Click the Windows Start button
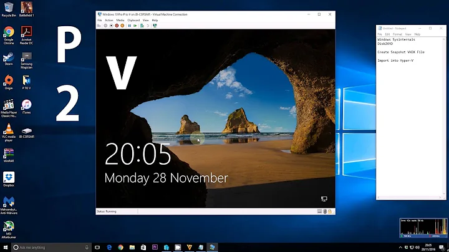This screenshot has width=449, height=252. [6, 246]
